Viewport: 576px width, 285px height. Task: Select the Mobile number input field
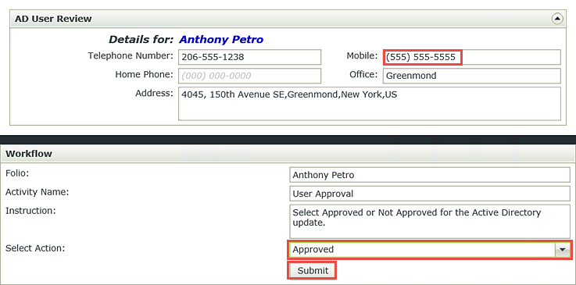(472, 57)
